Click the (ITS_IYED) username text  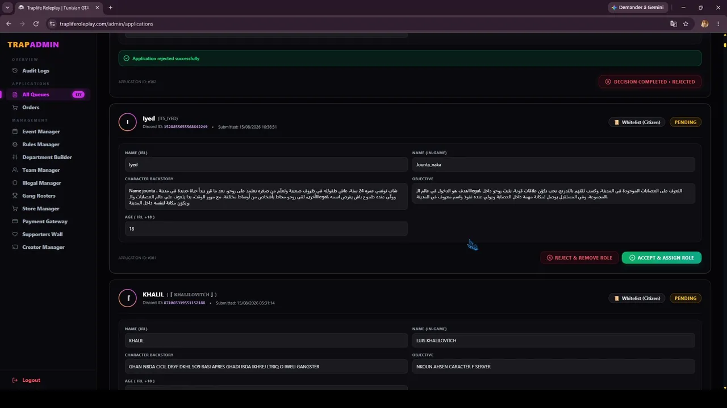pyautogui.click(x=168, y=118)
